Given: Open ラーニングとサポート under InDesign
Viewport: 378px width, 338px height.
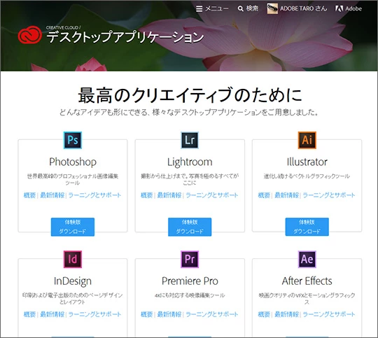Looking at the screenshot, I should pyautogui.click(x=94, y=314).
